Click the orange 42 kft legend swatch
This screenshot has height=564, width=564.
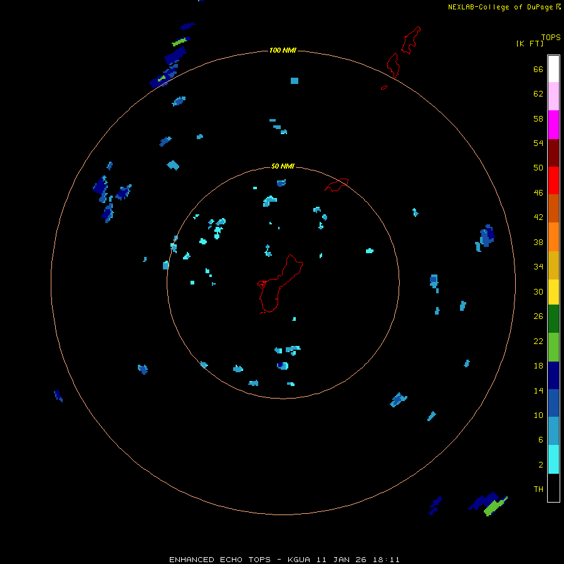(x=553, y=237)
